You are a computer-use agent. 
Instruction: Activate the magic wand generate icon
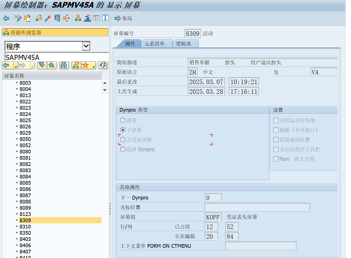(47, 18)
